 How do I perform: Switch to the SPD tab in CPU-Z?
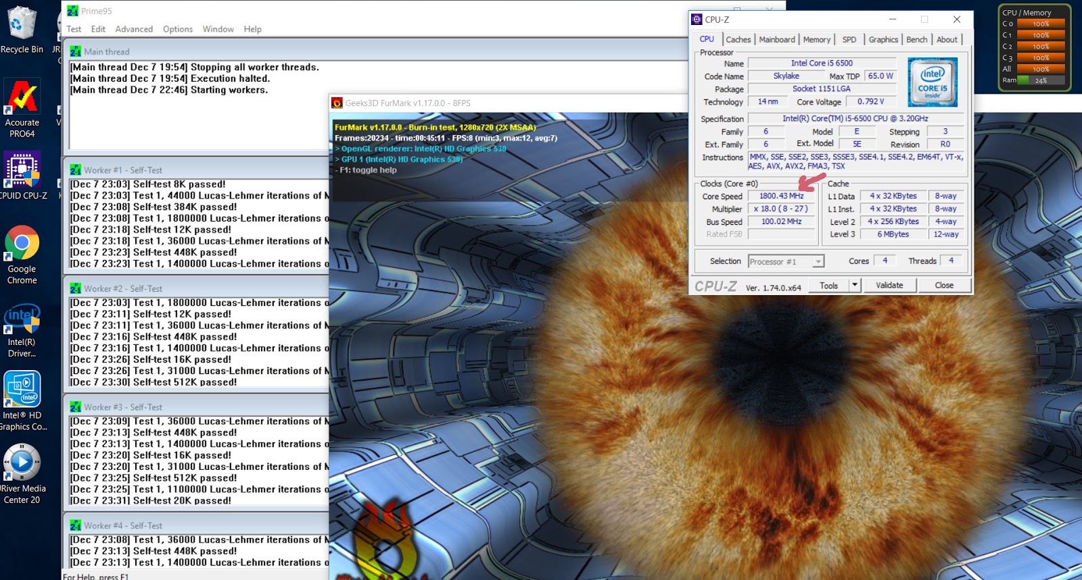[x=849, y=40]
